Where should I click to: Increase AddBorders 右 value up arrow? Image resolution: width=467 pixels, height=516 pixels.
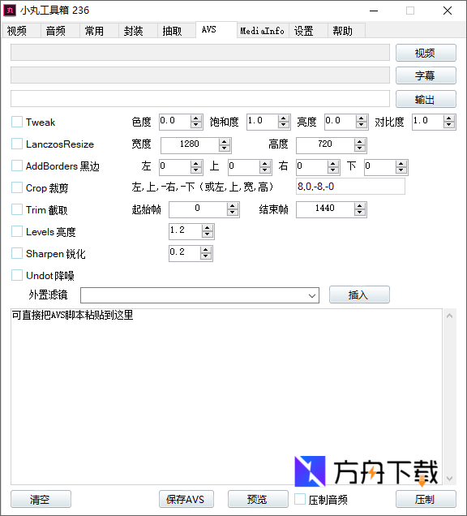[x=333, y=164]
